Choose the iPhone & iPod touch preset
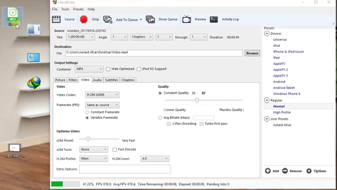The image size is (337, 190). coord(288,52)
